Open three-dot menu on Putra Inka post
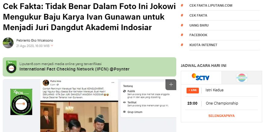This screenshot has width=267, height=132. pyautogui.click(x=113, y=83)
